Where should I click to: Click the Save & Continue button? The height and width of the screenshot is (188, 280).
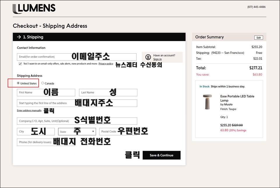click(x=161, y=155)
